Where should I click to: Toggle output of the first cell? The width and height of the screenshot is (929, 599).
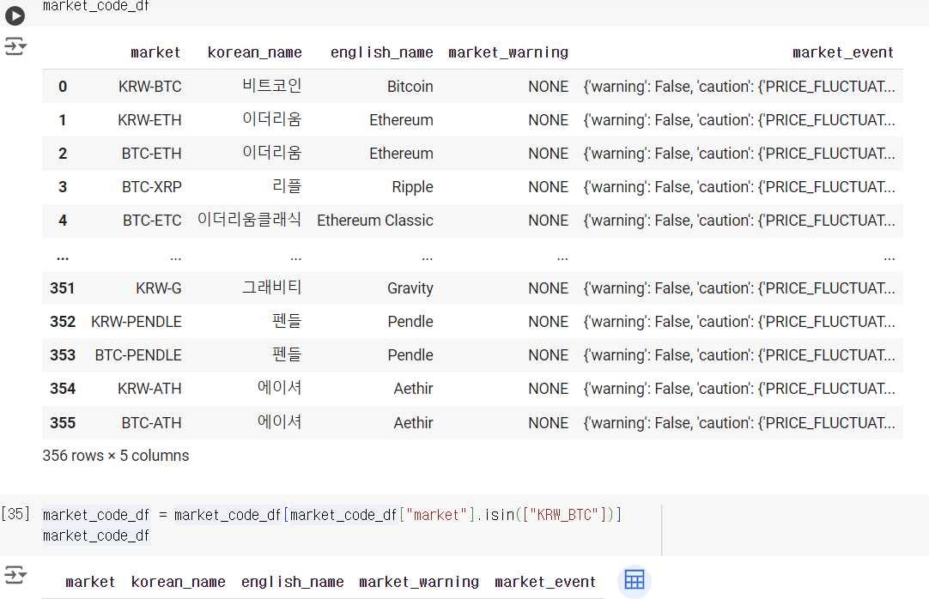pyautogui.click(x=15, y=46)
